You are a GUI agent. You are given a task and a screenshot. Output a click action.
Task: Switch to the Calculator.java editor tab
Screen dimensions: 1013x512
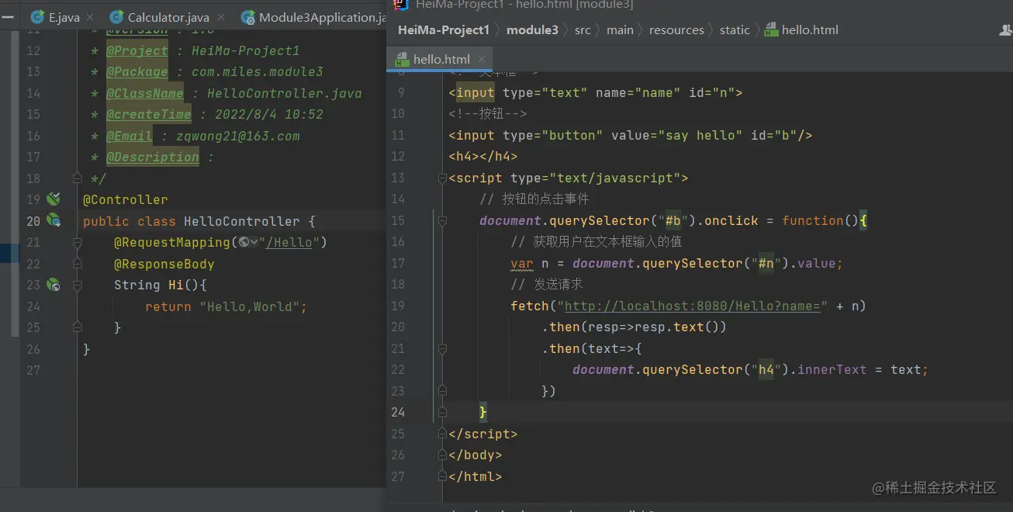pos(167,17)
